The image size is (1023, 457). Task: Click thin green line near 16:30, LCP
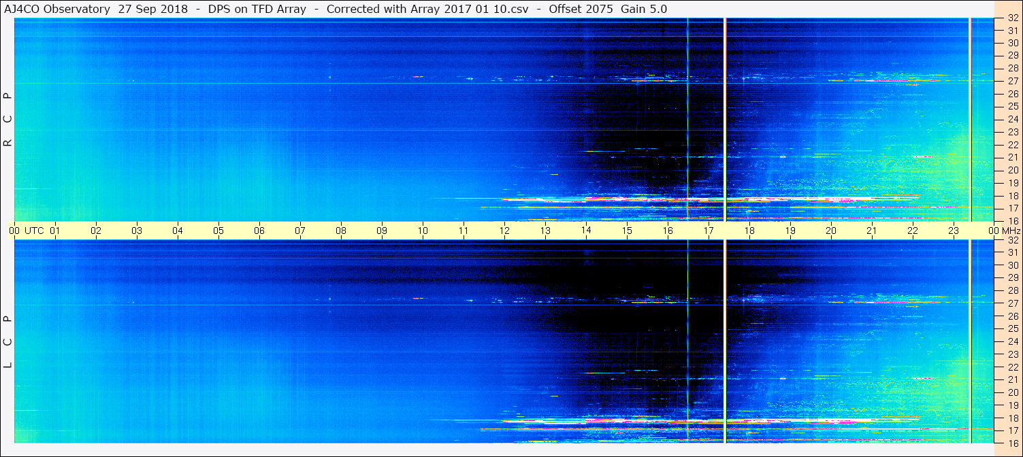[687, 341]
